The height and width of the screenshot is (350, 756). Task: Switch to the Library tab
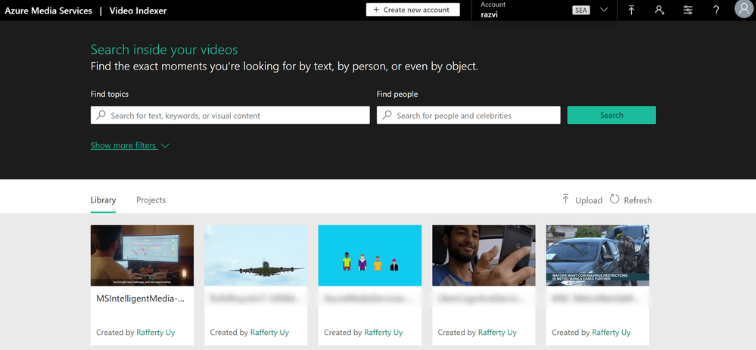pyautogui.click(x=103, y=200)
